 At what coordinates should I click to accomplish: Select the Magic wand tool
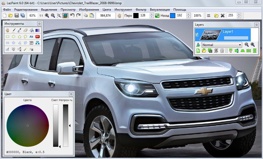point(26,49)
